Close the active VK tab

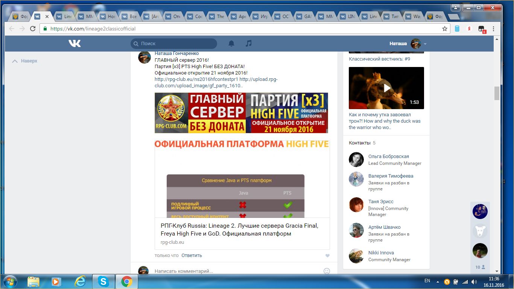(47, 17)
